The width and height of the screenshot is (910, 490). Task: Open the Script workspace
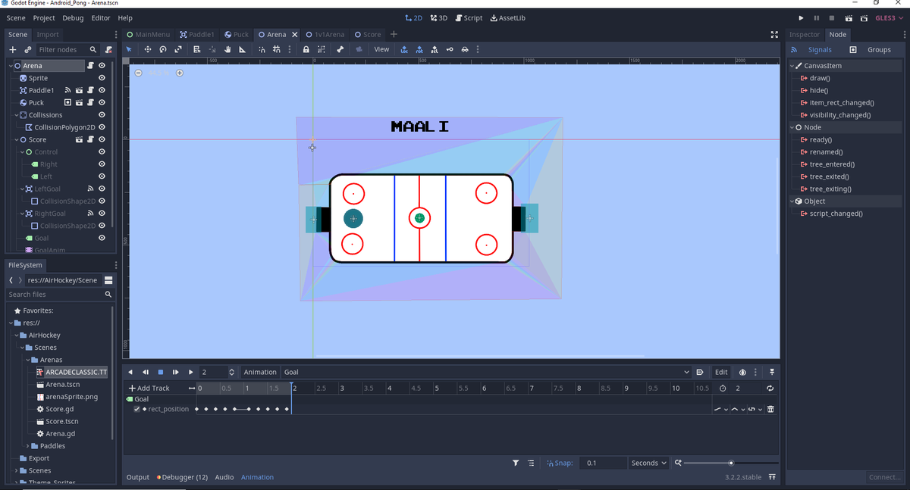(x=469, y=17)
